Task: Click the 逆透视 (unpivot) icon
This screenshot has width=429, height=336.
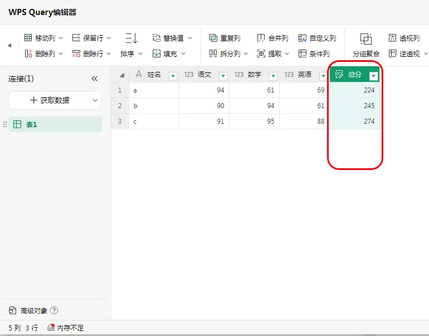Action: pos(392,53)
